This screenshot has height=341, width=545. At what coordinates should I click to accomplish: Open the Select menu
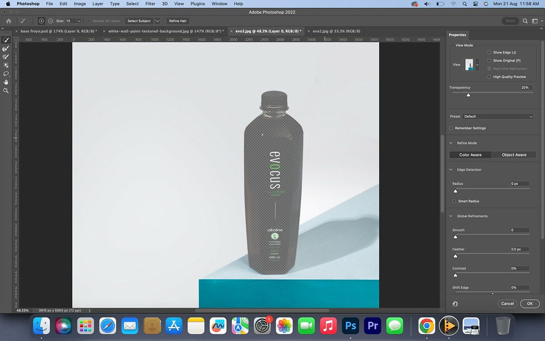pyautogui.click(x=132, y=4)
